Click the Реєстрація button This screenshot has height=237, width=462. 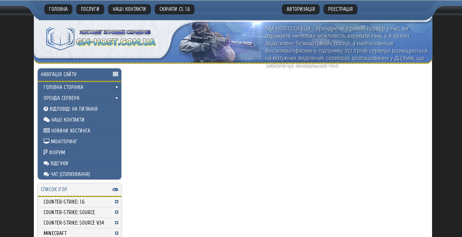[x=340, y=9]
